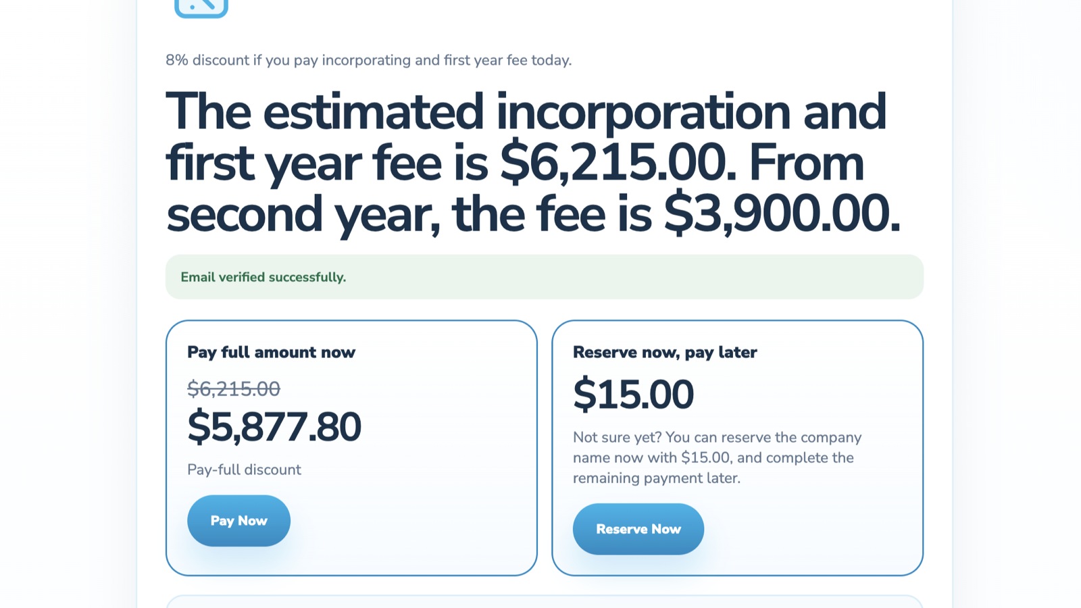Click the 'Pay-full discount' label
This screenshot has height=608, width=1081.
tap(244, 470)
